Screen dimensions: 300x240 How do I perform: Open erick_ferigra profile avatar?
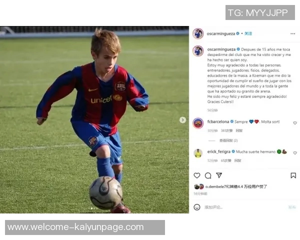click(x=198, y=153)
